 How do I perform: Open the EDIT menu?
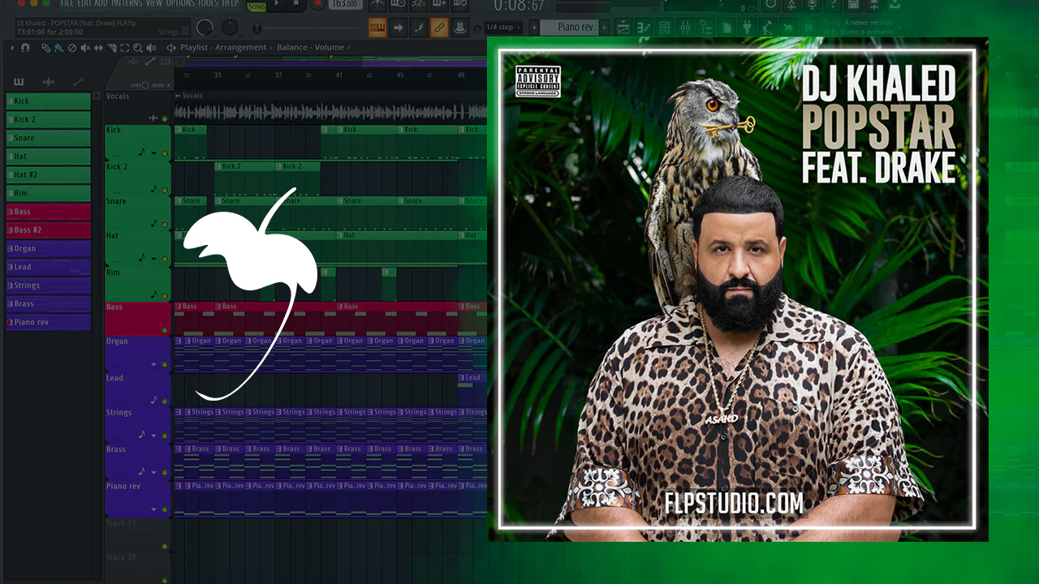click(84, 3)
